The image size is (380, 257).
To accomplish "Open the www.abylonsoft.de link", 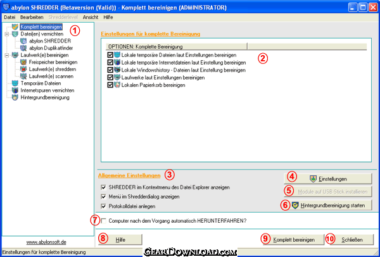I will click(46, 242).
